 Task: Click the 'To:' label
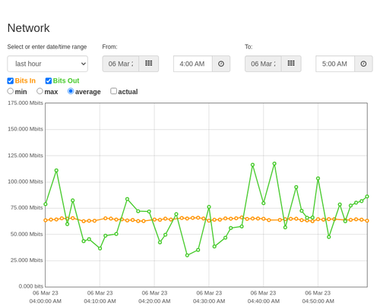249,47
